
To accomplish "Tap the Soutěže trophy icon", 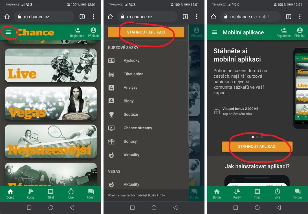I will click(111, 114).
